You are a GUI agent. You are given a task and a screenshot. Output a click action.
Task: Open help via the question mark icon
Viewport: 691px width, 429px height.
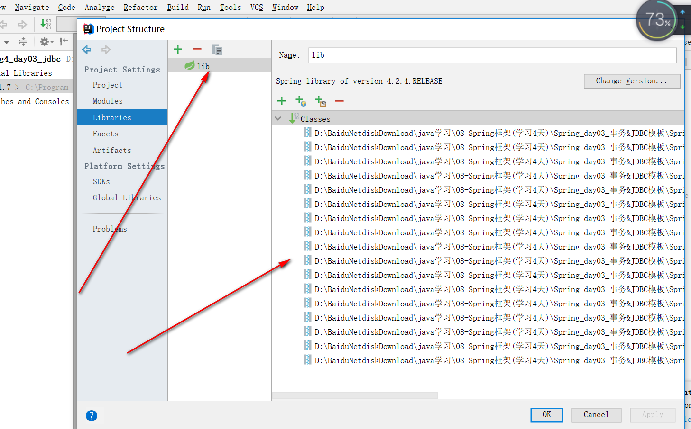click(x=92, y=415)
